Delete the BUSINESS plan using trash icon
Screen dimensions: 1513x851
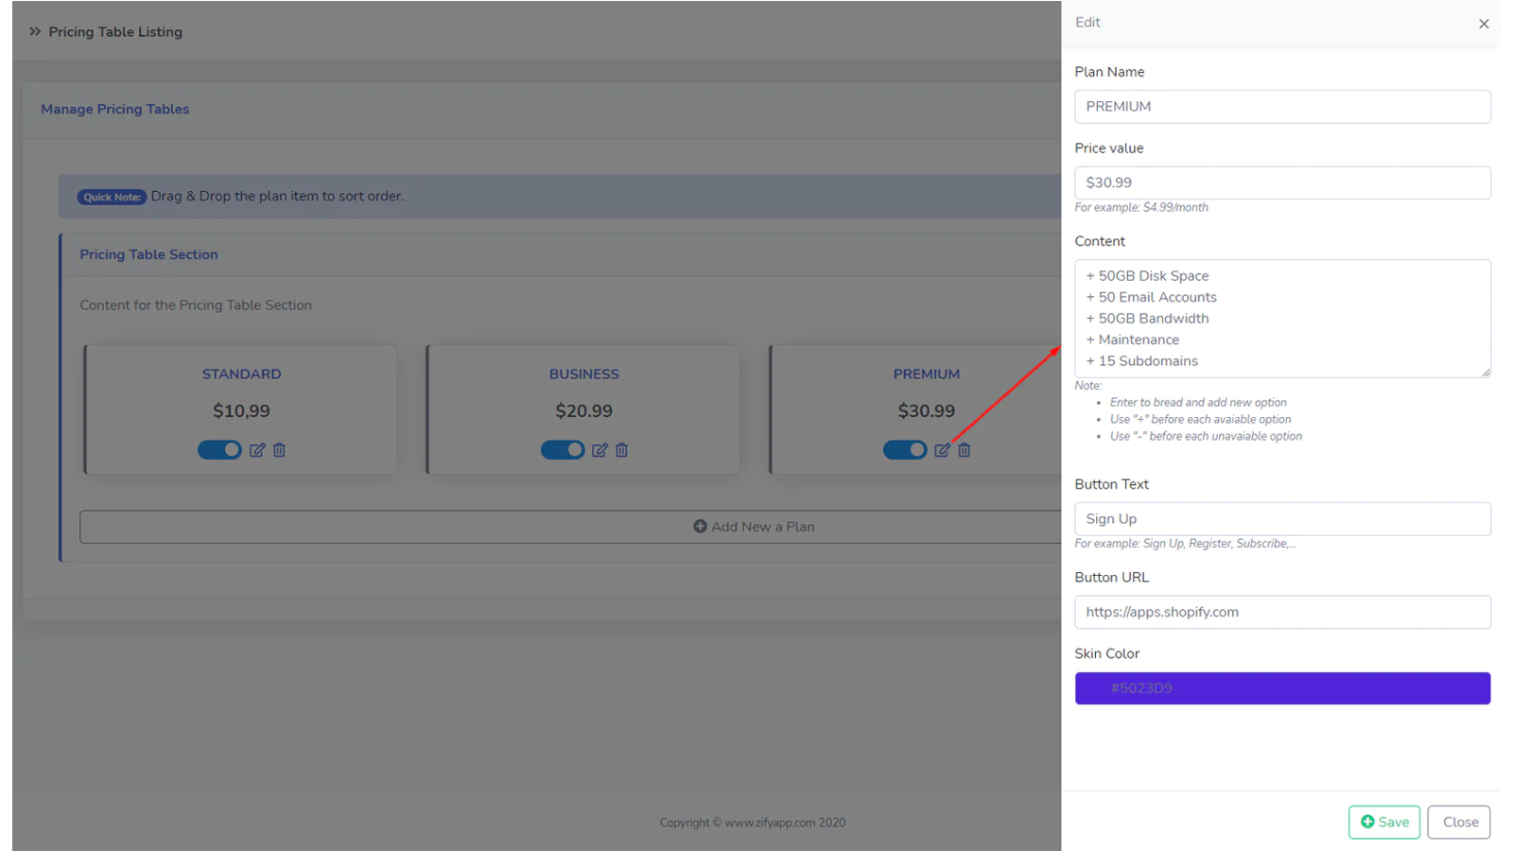coord(621,450)
